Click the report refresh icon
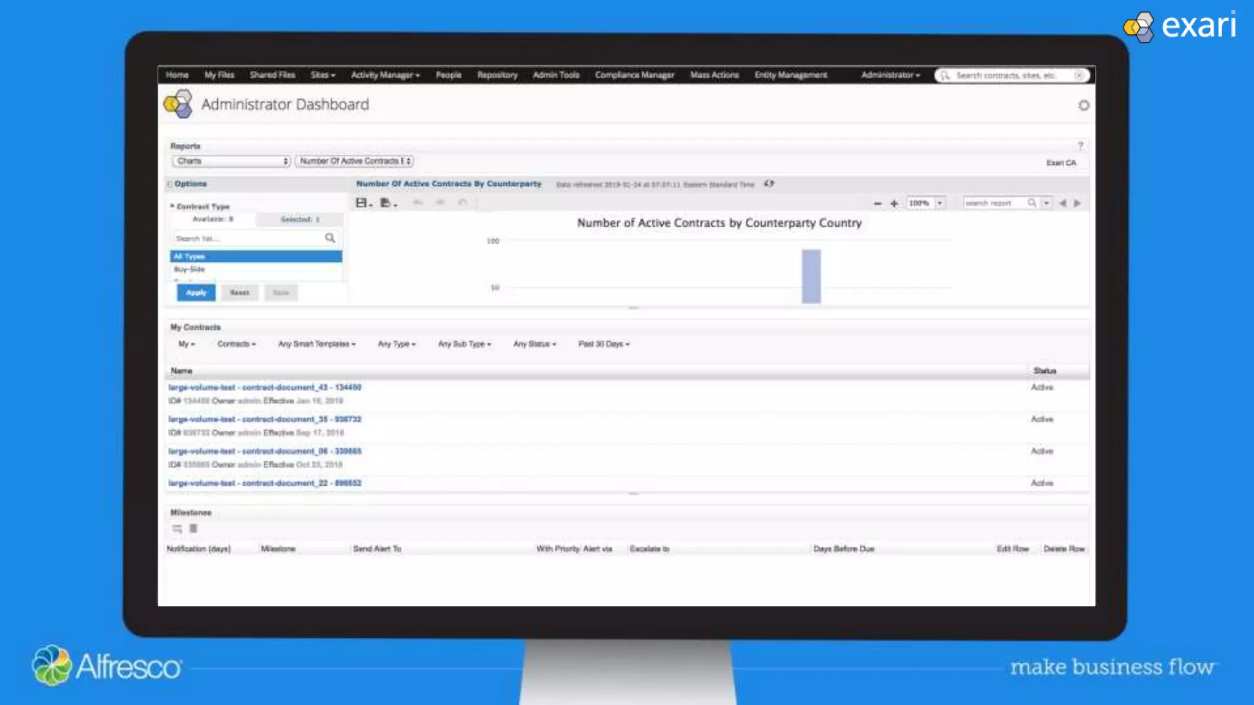 [769, 184]
